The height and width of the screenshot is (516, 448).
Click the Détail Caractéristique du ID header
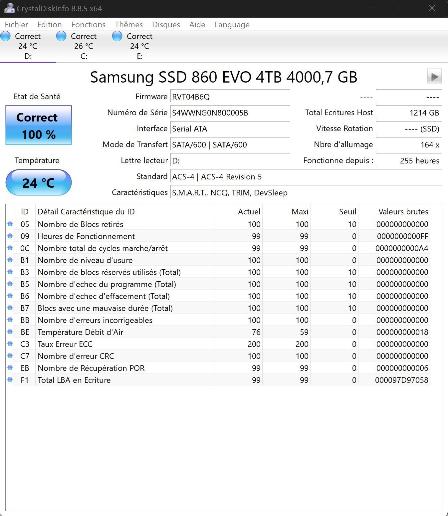[124, 212]
